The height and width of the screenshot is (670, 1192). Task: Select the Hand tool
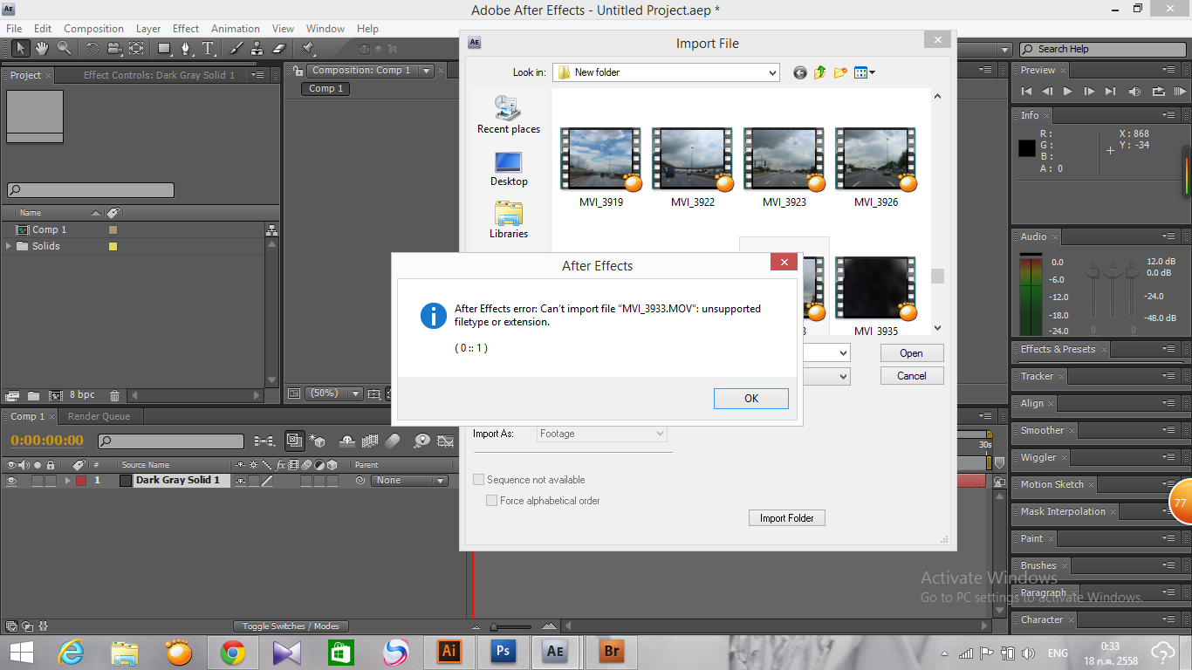click(42, 49)
